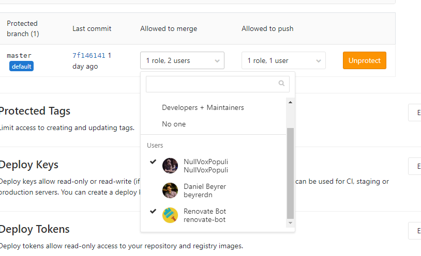Click the search magnifier icon in dropdown
Screen dimensions: 421x256
point(281,84)
